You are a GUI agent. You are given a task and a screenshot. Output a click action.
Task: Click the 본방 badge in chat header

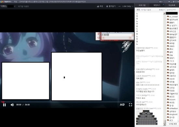[x=138, y=10]
